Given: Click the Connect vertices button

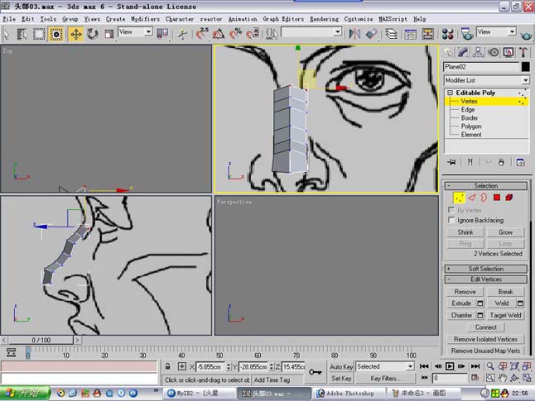Looking at the screenshot, I should (486, 327).
